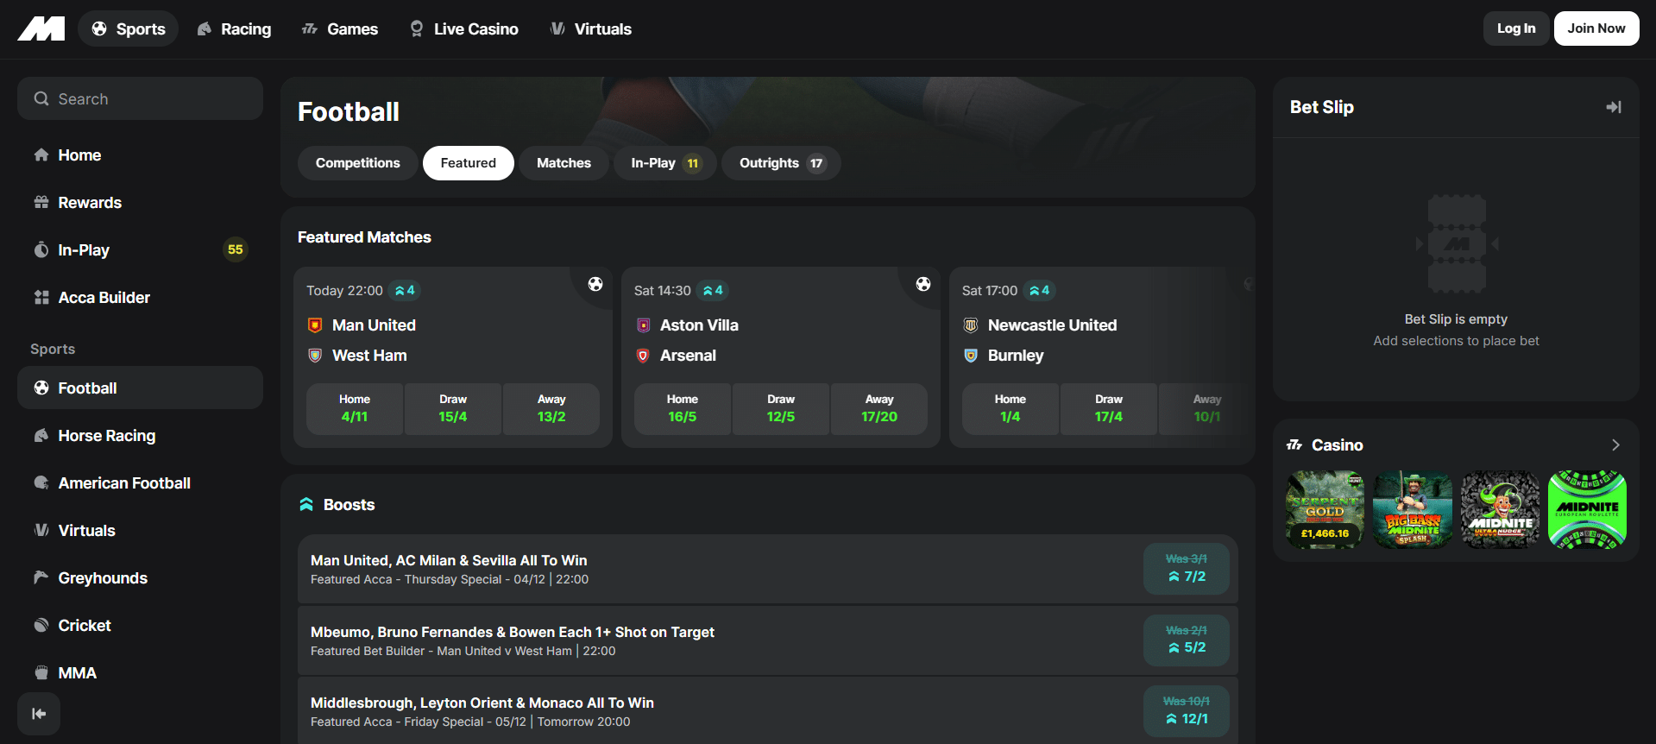Select Home 4/11 odds for Man United
The image size is (1656, 744).
click(x=355, y=408)
